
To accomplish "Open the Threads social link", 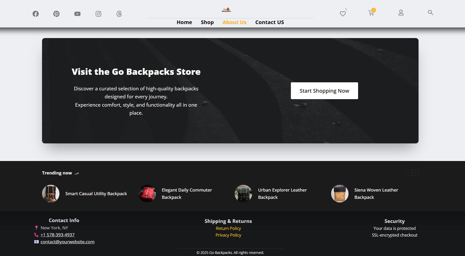I will pyautogui.click(x=119, y=14).
